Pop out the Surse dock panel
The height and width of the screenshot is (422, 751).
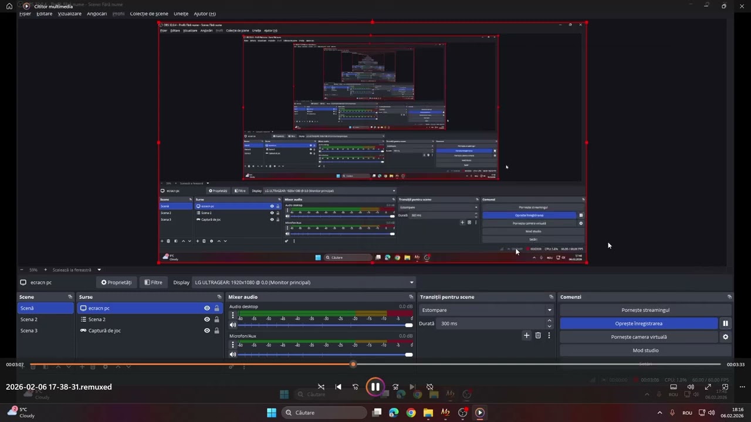point(219,297)
